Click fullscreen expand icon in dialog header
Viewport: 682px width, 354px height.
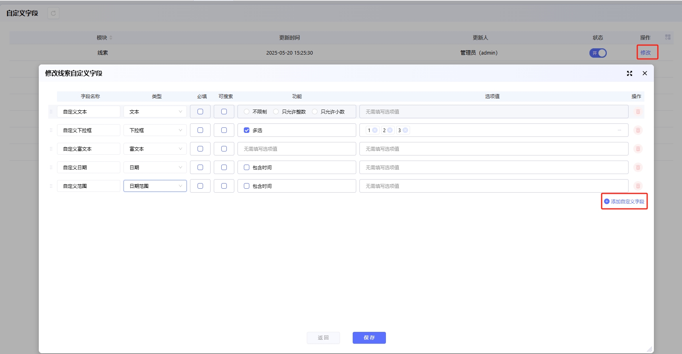(629, 74)
